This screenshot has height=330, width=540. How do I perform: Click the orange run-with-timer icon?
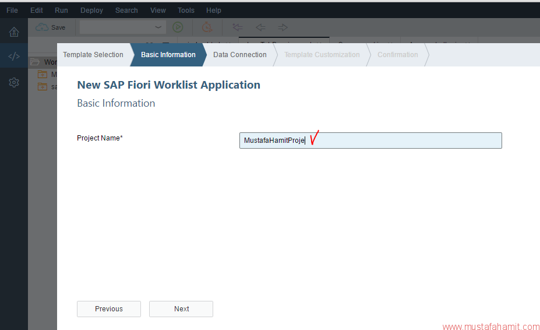[x=207, y=27]
